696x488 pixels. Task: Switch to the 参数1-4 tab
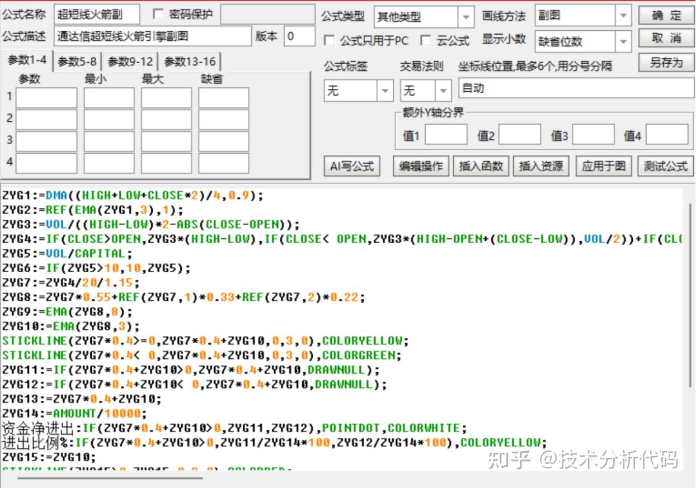tap(27, 60)
